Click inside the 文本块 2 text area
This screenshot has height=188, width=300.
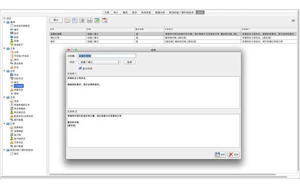[153, 131]
